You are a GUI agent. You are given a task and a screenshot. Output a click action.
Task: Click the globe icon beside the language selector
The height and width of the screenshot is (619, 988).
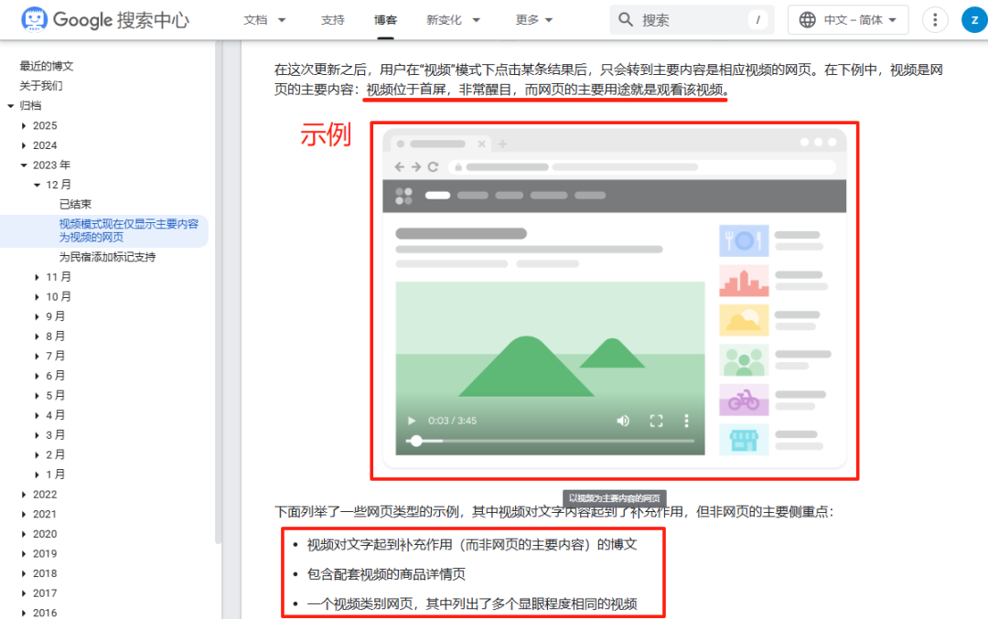(x=809, y=18)
